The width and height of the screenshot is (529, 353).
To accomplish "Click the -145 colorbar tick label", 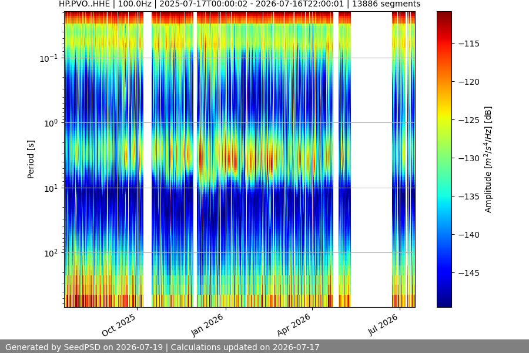I will tap(469, 272).
